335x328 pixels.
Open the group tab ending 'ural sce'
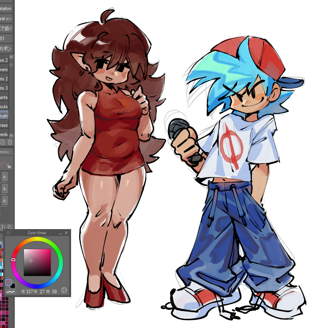click(x=7, y=19)
